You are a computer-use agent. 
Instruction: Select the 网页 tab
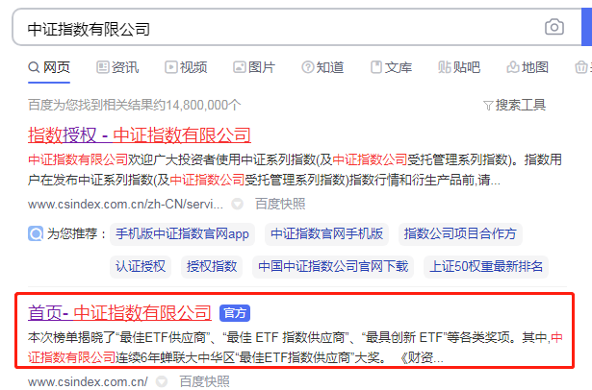tap(49, 67)
